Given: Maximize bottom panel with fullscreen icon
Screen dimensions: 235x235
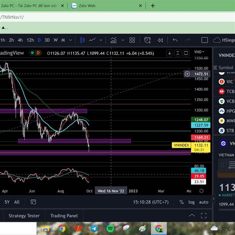Looking at the screenshot, I should point(204,216).
